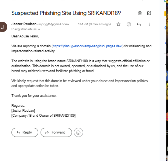Click the round emoji button beside Forward
168x161 pixels.
point(78,132)
